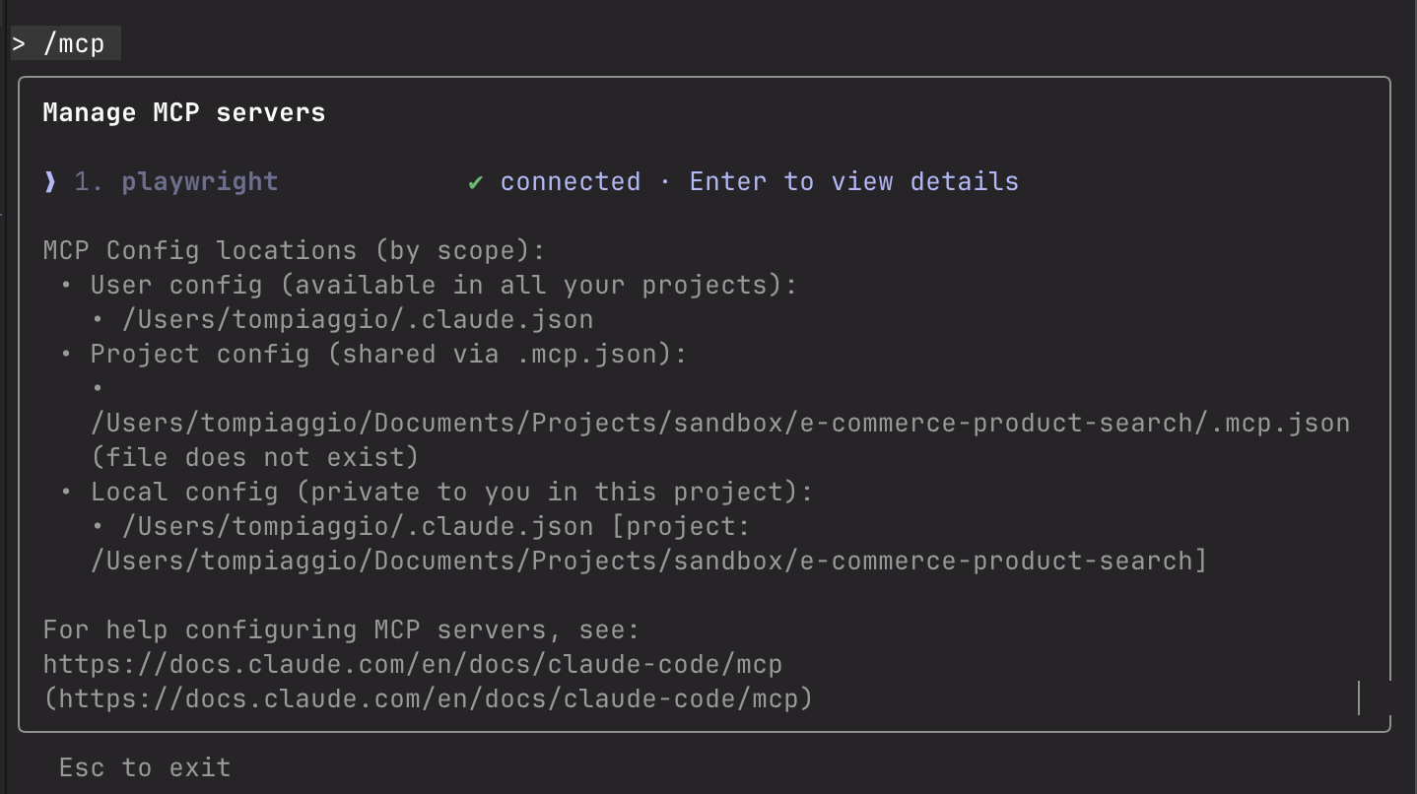Viewport: 1417px width, 794px height.
Task: Click the "(file does not exist)" note
Action: tap(254, 458)
